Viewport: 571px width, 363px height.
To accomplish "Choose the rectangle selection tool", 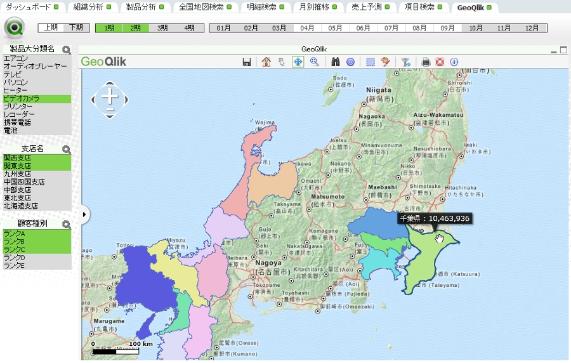I will tap(371, 62).
